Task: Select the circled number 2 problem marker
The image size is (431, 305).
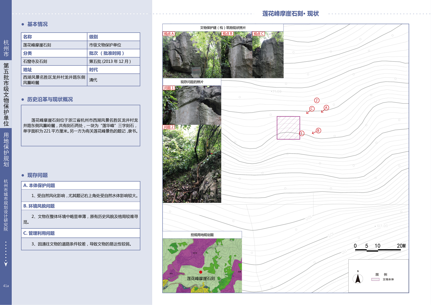Action: [x=317, y=100]
